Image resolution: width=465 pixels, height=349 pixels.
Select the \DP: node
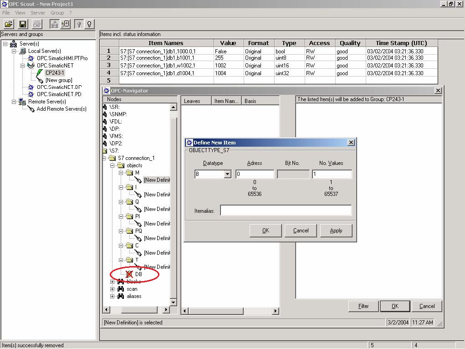[114, 129]
